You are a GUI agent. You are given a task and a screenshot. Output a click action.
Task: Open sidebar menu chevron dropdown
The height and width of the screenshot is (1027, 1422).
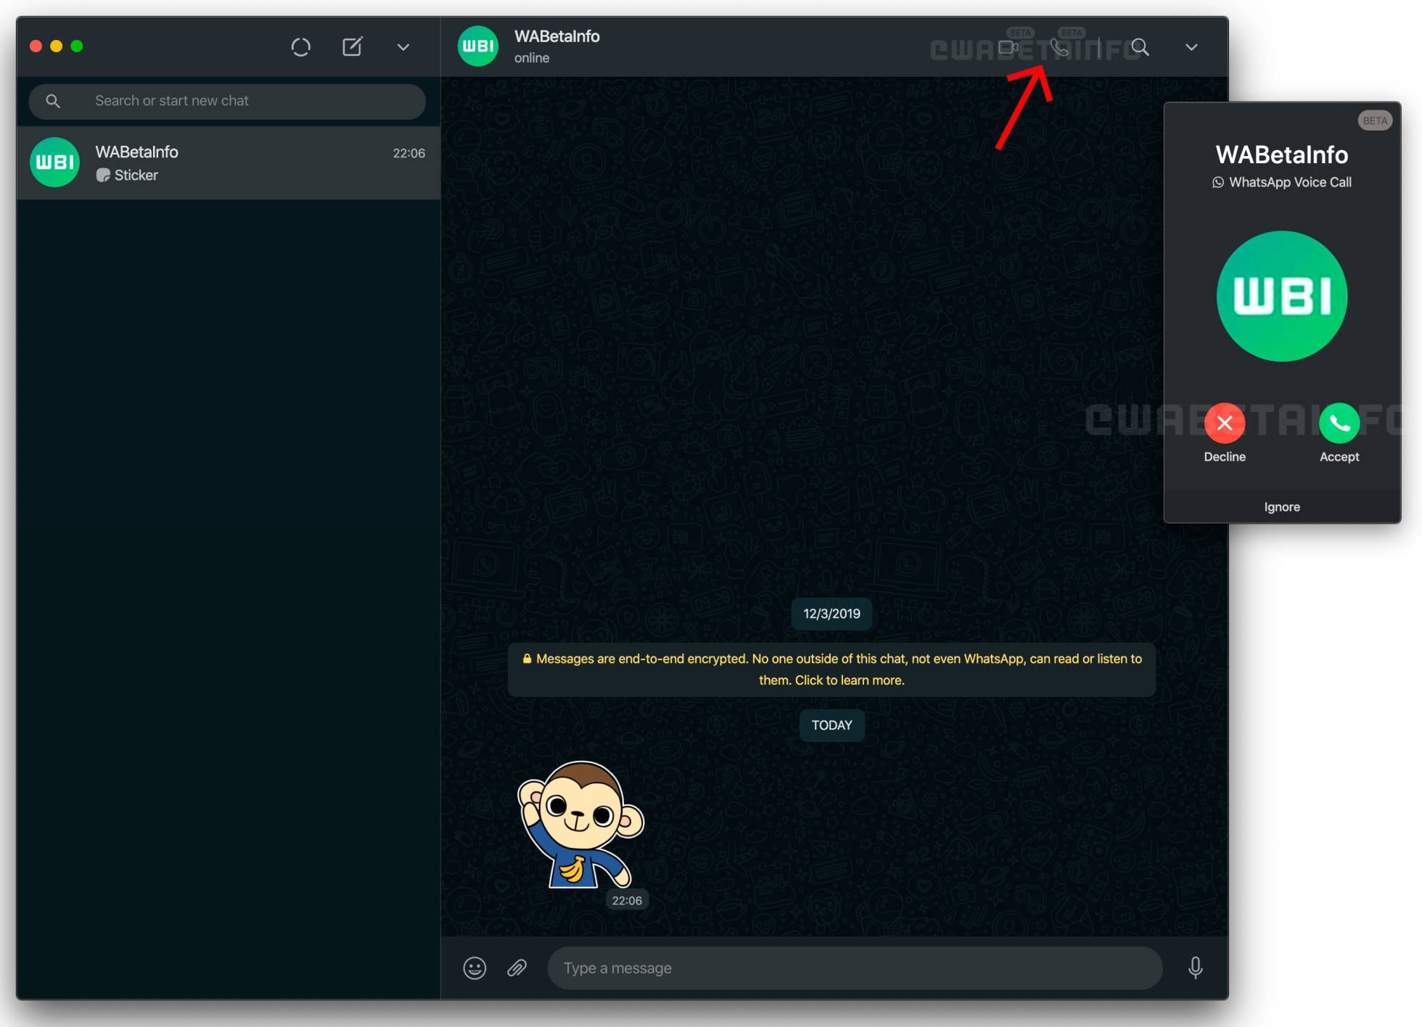403,47
